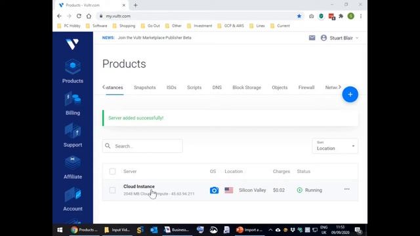Click the camera extension icon in toolbar
Screen dimensions: 420x236
[x=311, y=16]
